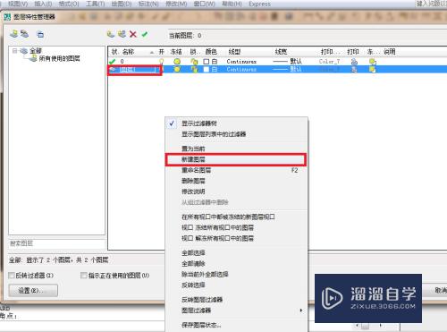Open the Layer States Manager icon
The height and width of the screenshot is (332, 447).
click(40, 34)
